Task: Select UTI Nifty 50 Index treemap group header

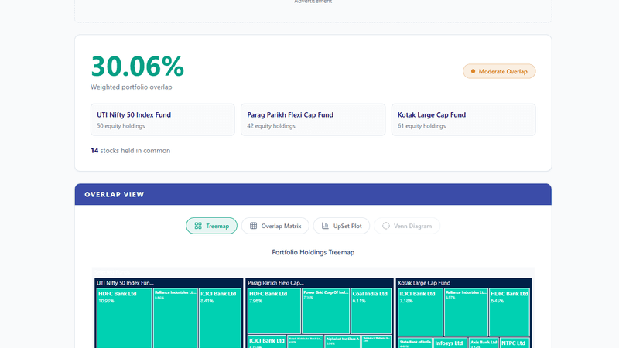Action: (x=169, y=283)
